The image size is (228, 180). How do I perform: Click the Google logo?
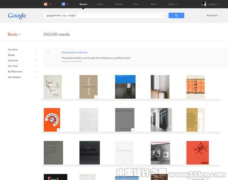(17, 16)
